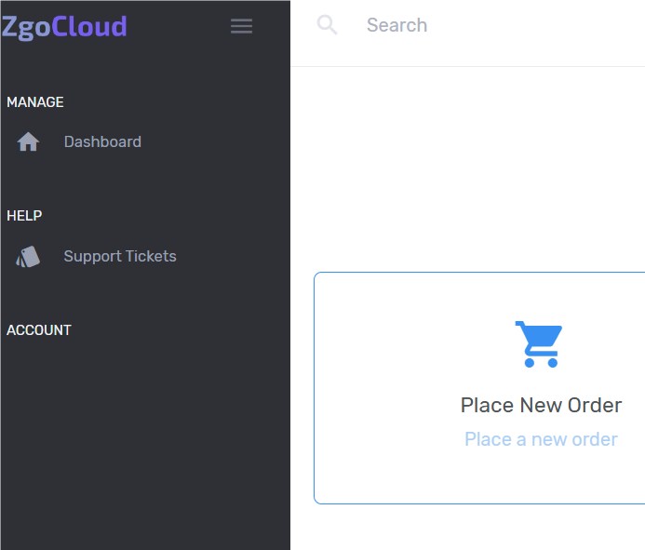Click the MANAGE section header
Image resolution: width=645 pixels, height=550 pixels.
coord(35,102)
